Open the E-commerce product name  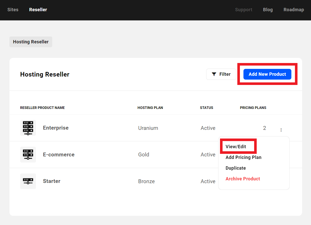59,155
